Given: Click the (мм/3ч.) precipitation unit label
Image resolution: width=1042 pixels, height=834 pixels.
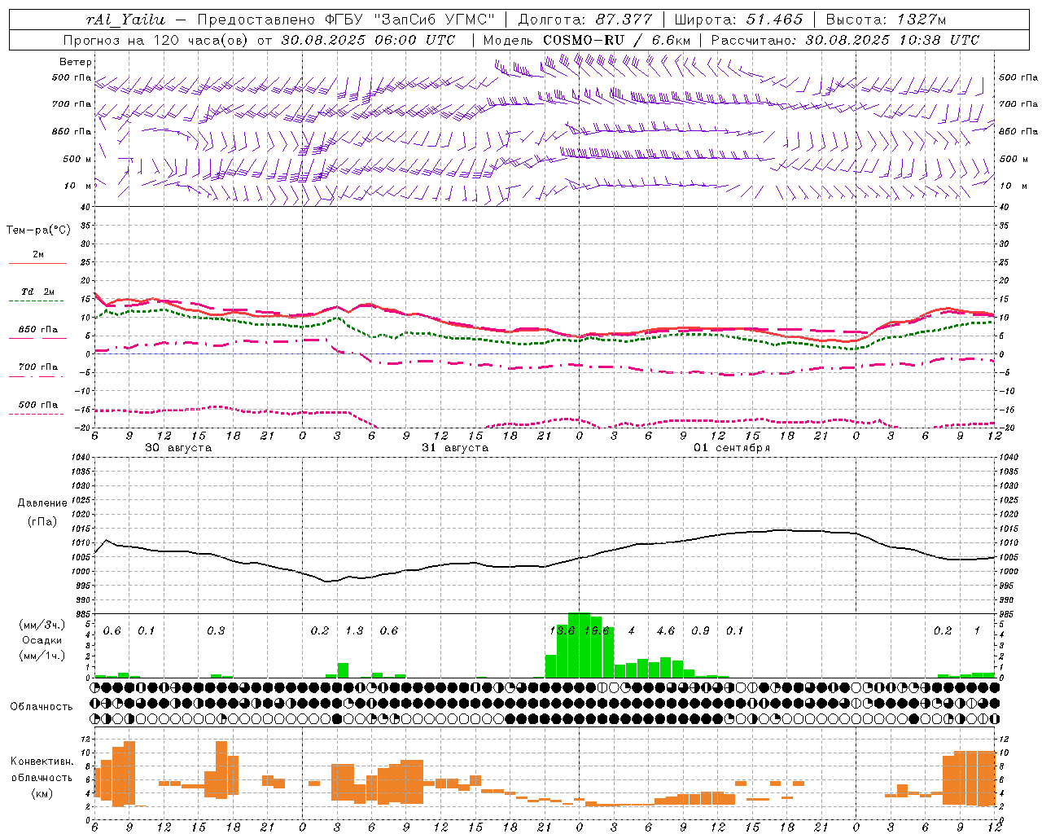Looking at the screenshot, I should point(42,625).
